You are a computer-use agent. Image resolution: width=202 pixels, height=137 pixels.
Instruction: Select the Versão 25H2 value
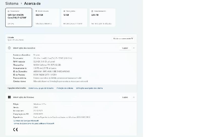coord(36,107)
